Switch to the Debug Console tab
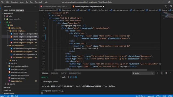Image resolution: width=173 pixels, height=97 pixels. [x=75, y=73]
